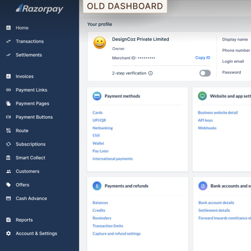251x251 pixels.
Task: Click the Copy ID link
Action: 203,57
